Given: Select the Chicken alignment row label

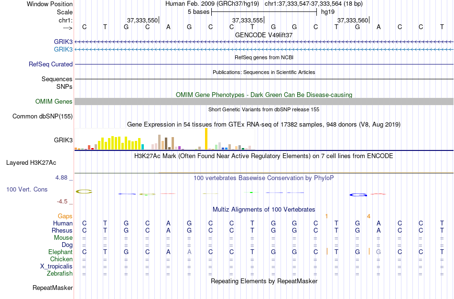Looking at the screenshot, I should click(x=61, y=259).
